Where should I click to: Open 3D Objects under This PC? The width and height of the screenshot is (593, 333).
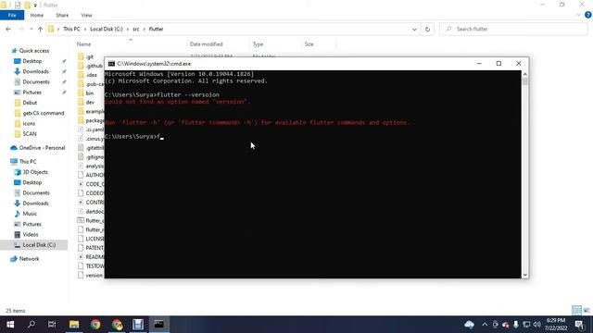[35, 172]
